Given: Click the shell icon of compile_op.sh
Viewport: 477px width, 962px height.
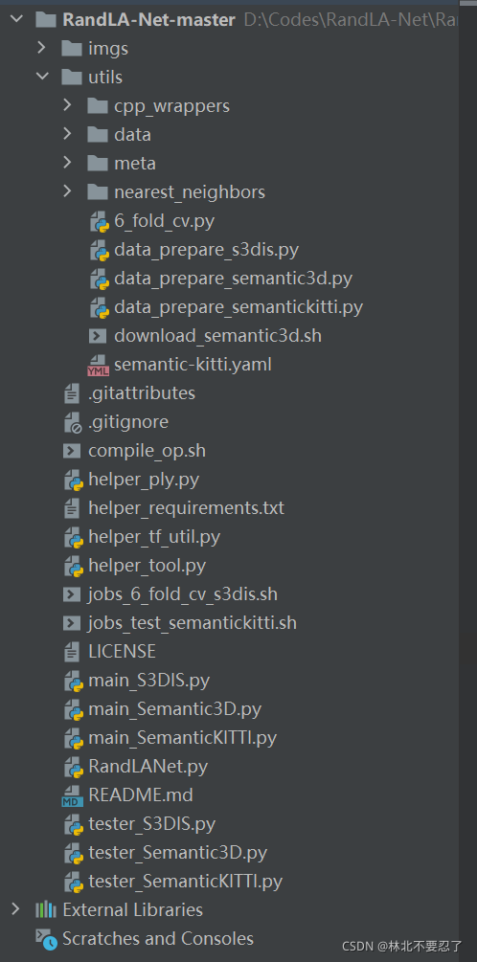Looking at the screenshot, I should [x=72, y=451].
